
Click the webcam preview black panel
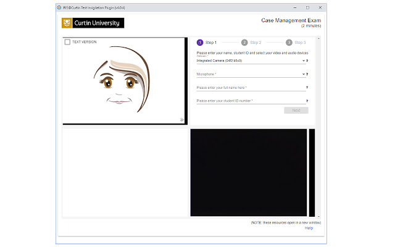(248, 172)
